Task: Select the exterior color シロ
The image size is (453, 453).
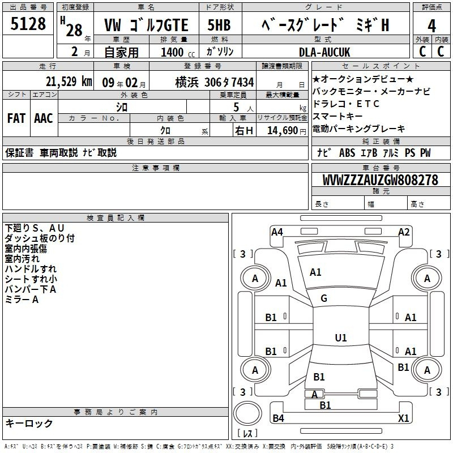Action: (122, 108)
